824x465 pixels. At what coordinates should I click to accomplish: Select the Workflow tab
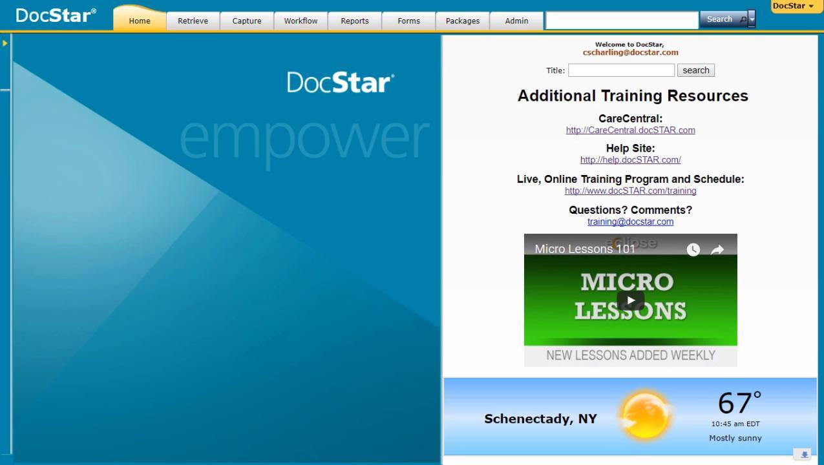tap(301, 21)
